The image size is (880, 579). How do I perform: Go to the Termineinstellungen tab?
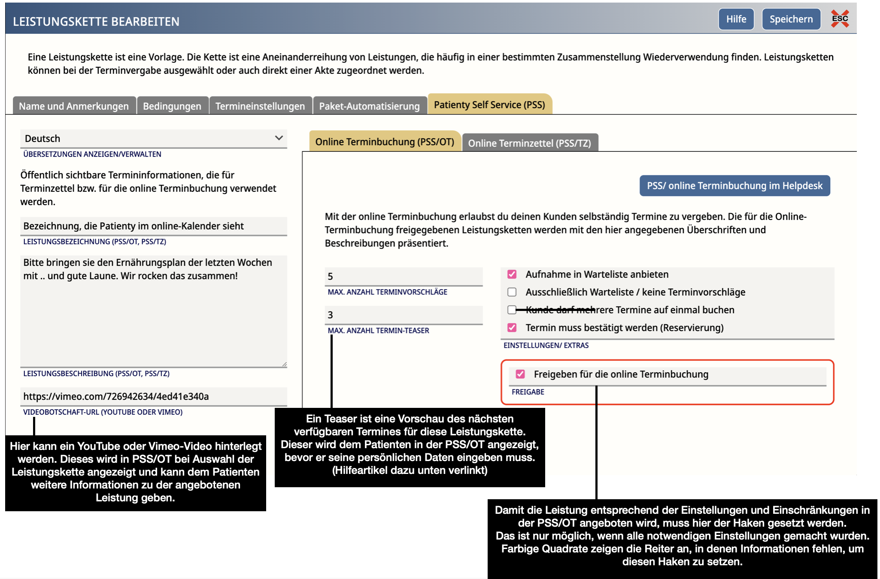(x=260, y=106)
